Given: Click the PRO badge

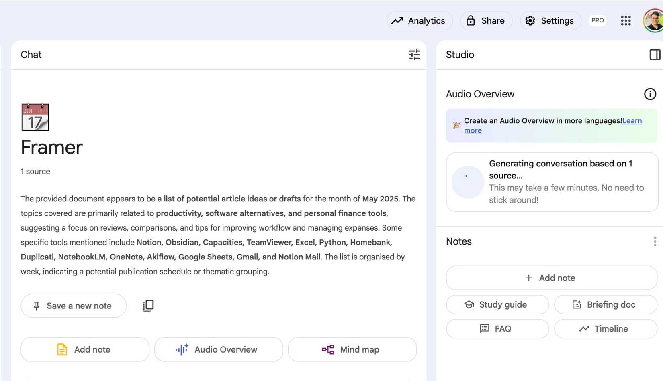Looking at the screenshot, I should pyautogui.click(x=598, y=20).
